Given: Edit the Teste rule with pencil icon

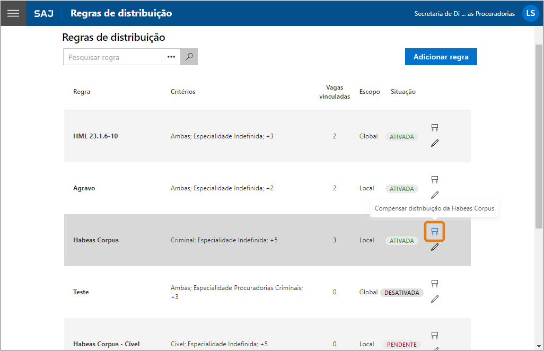Looking at the screenshot, I should [x=435, y=299].
